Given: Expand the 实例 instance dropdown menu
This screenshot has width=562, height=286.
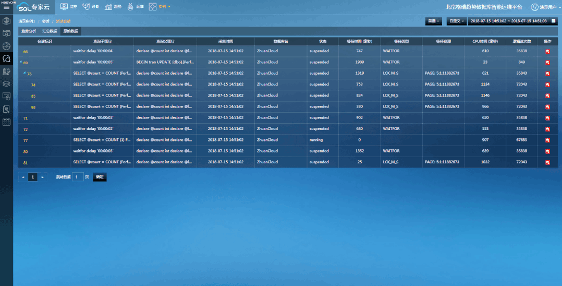Looking at the screenshot, I should tap(160, 7).
